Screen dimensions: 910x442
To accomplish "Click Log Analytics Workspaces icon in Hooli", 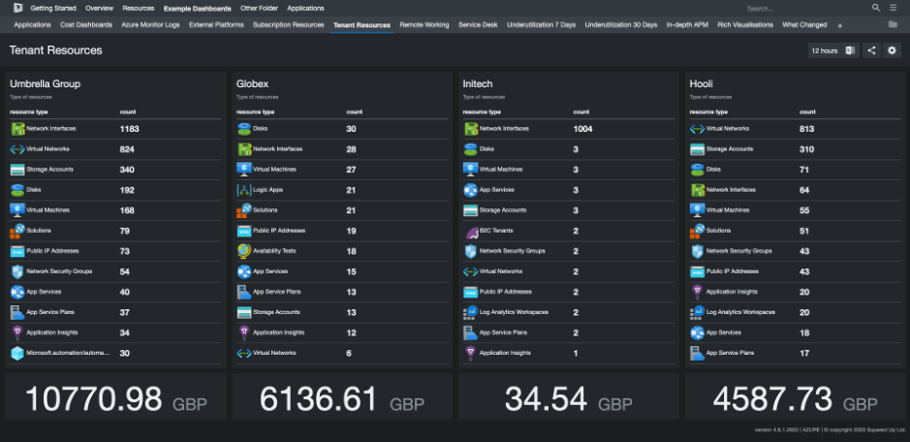I will coord(697,312).
